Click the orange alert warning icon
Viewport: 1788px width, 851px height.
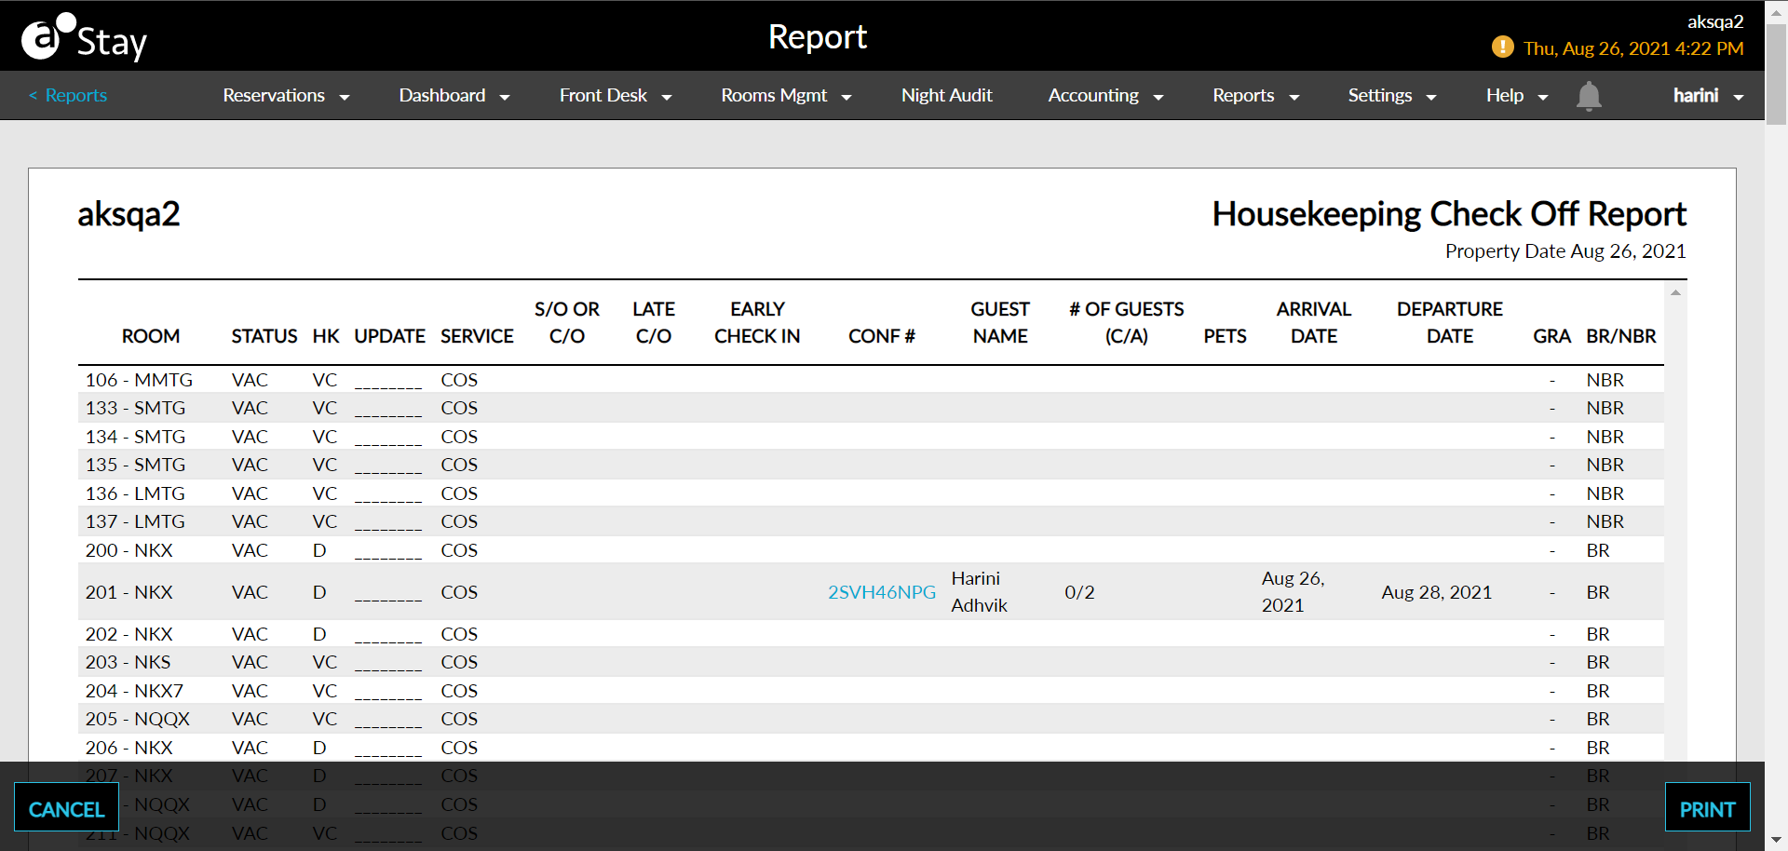tap(1502, 47)
